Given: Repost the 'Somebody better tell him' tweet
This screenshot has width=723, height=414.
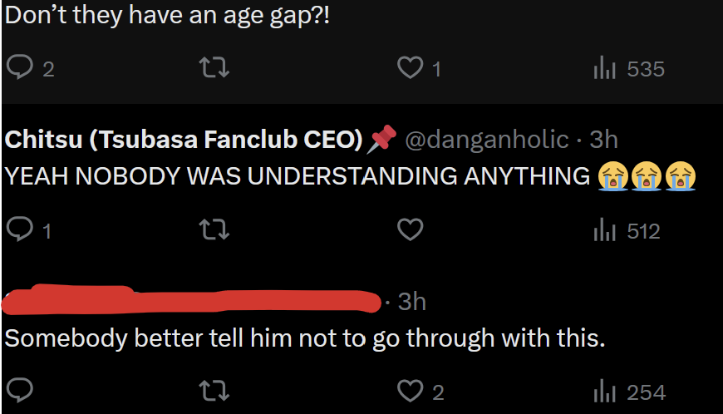Looking at the screenshot, I should point(214,390).
